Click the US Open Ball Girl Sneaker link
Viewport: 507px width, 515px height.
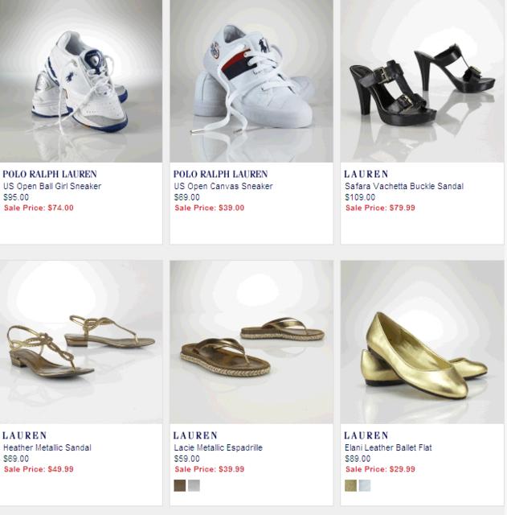point(52,186)
